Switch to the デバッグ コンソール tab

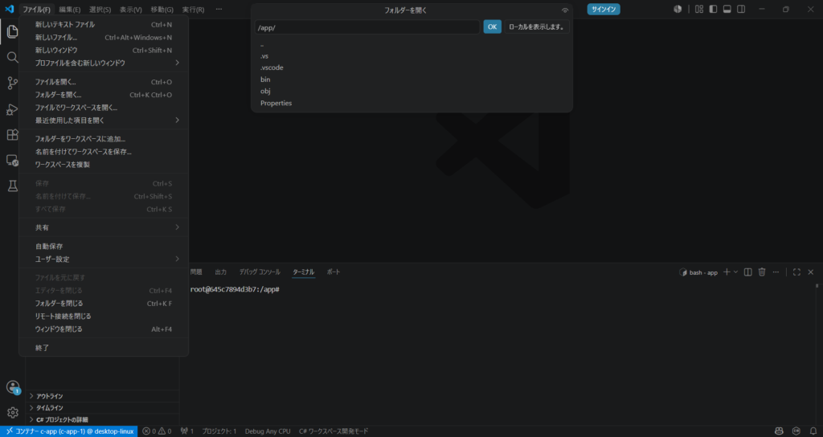pyautogui.click(x=260, y=272)
